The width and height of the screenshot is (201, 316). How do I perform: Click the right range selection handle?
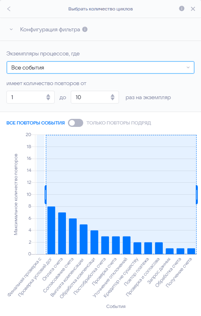tap(197, 195)
